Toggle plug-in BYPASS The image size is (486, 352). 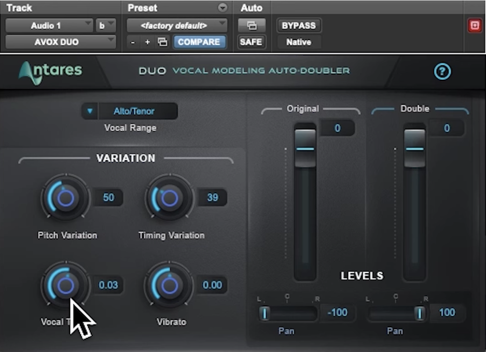click(298, 25)
